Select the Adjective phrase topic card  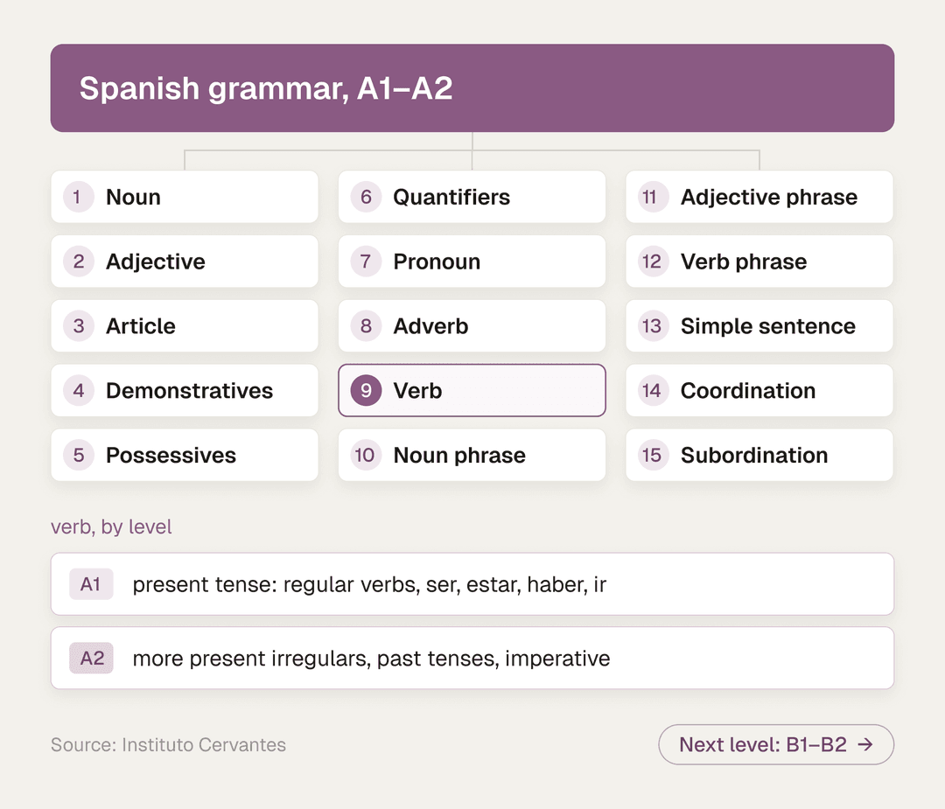pos(759,197)
